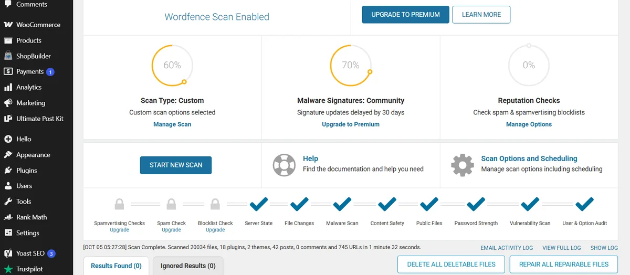Open the Email Activity Log link
The height and width of the screenshot is (275, 630).
pos(507,248)
